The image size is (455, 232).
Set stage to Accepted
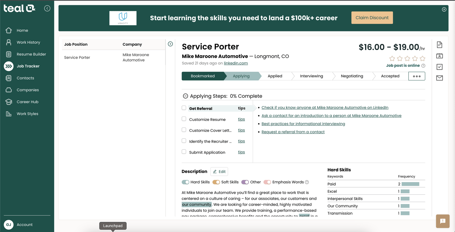click(390, 76)
